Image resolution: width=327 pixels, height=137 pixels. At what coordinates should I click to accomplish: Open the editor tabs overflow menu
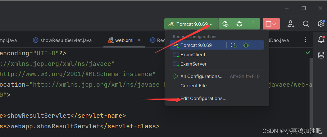click(306, 40)
